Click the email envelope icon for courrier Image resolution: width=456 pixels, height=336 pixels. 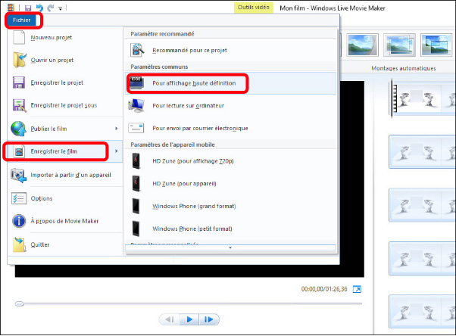[136, 128]
